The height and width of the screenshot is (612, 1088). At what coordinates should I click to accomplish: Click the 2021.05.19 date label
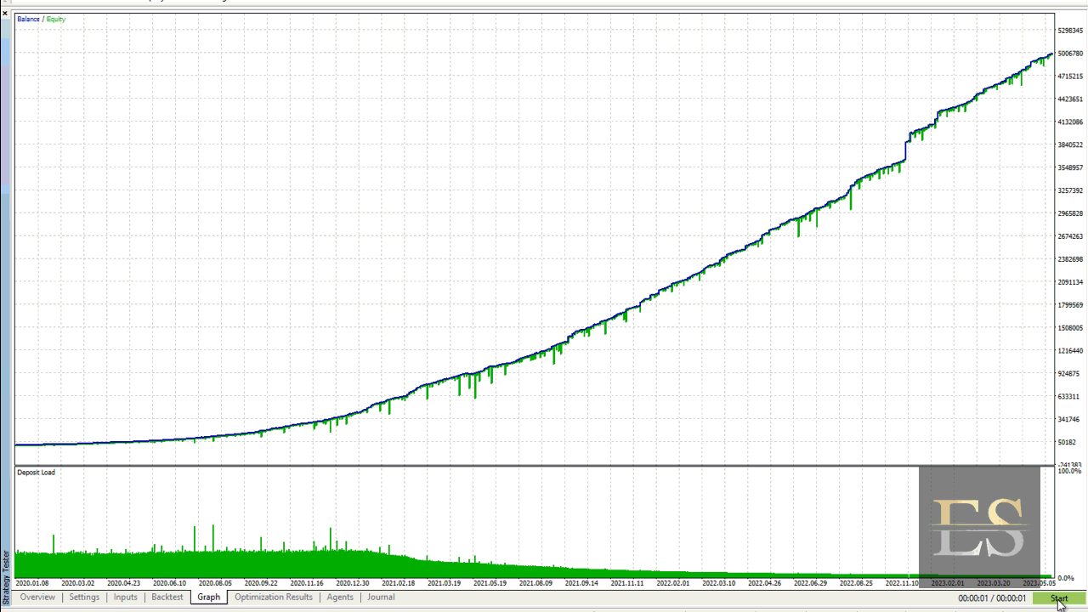click(x=490, y=584)
